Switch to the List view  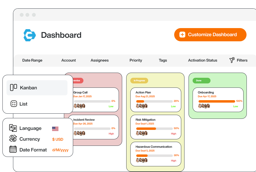coord(23,104)
